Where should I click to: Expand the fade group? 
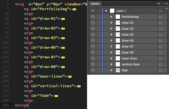pos(112,70)
